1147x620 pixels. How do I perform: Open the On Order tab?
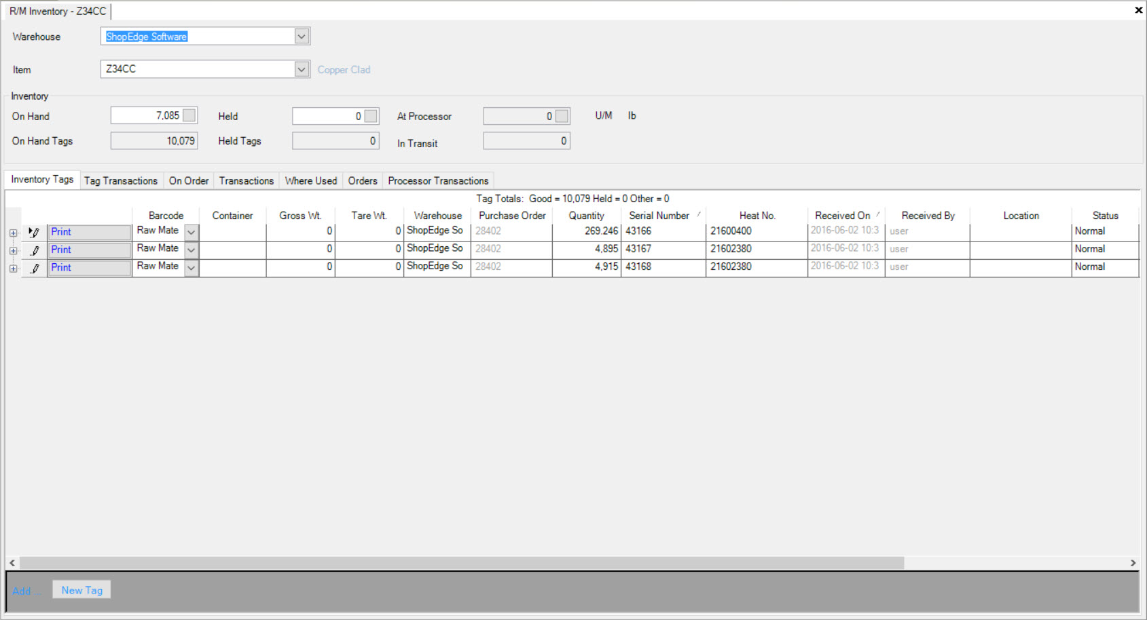pos(189,180)
